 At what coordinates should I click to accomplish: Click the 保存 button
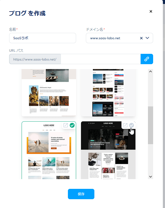(x=81, y=194)
